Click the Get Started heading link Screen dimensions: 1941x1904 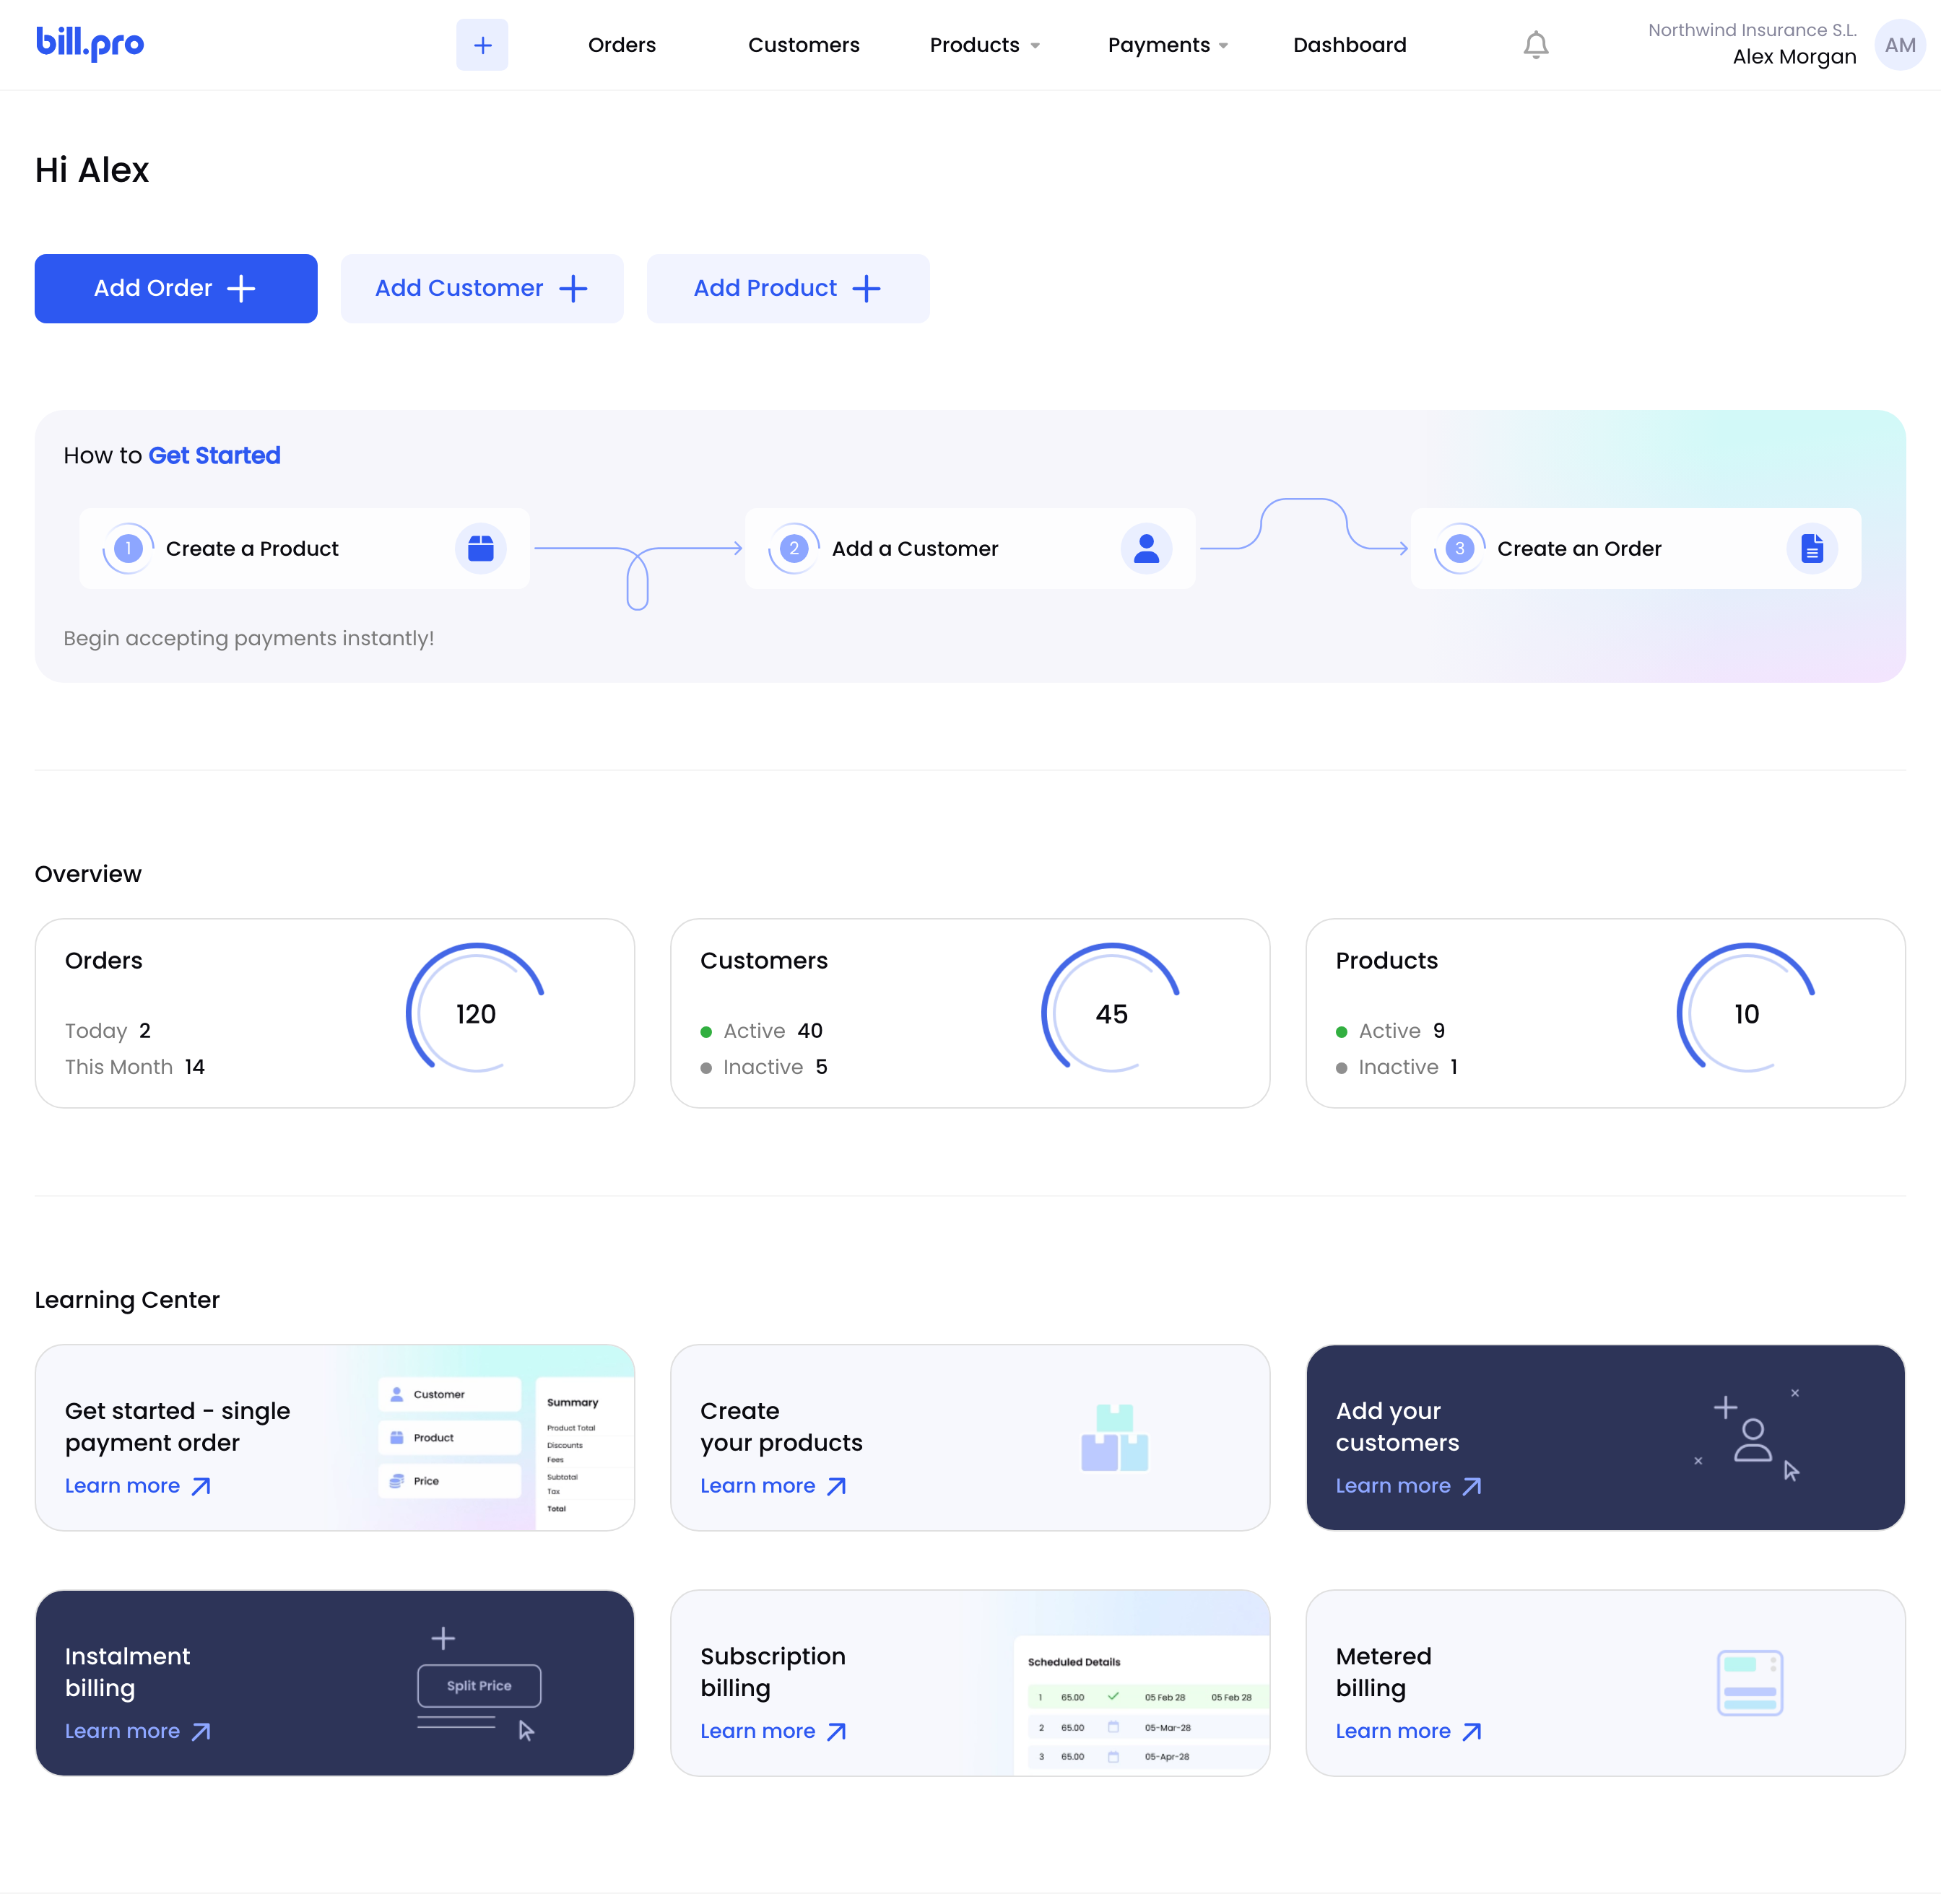[x=214, y=456]
